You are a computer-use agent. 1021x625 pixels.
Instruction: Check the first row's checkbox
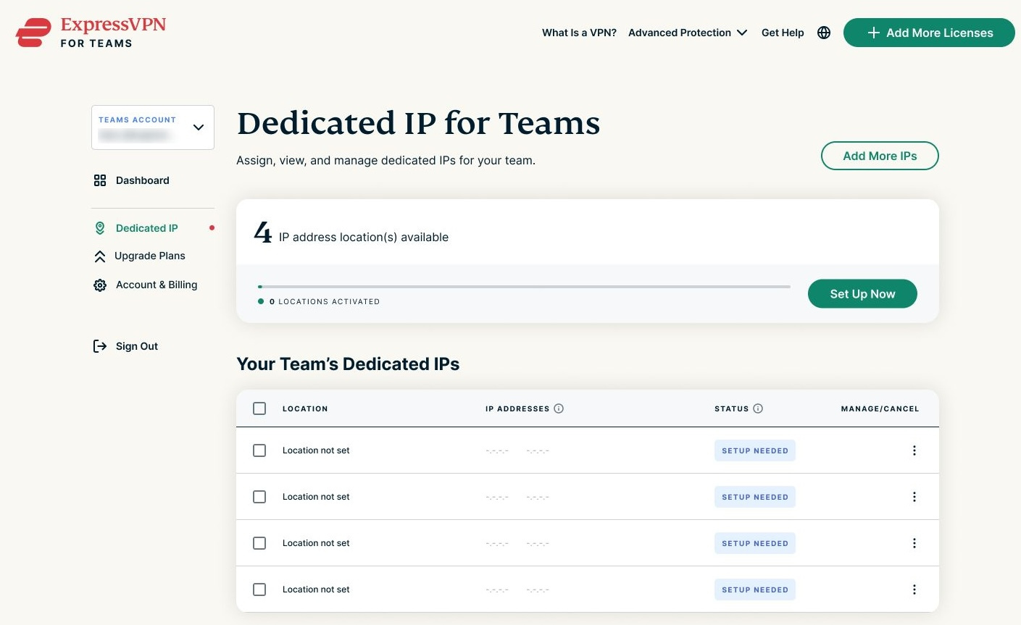(259, 450)
